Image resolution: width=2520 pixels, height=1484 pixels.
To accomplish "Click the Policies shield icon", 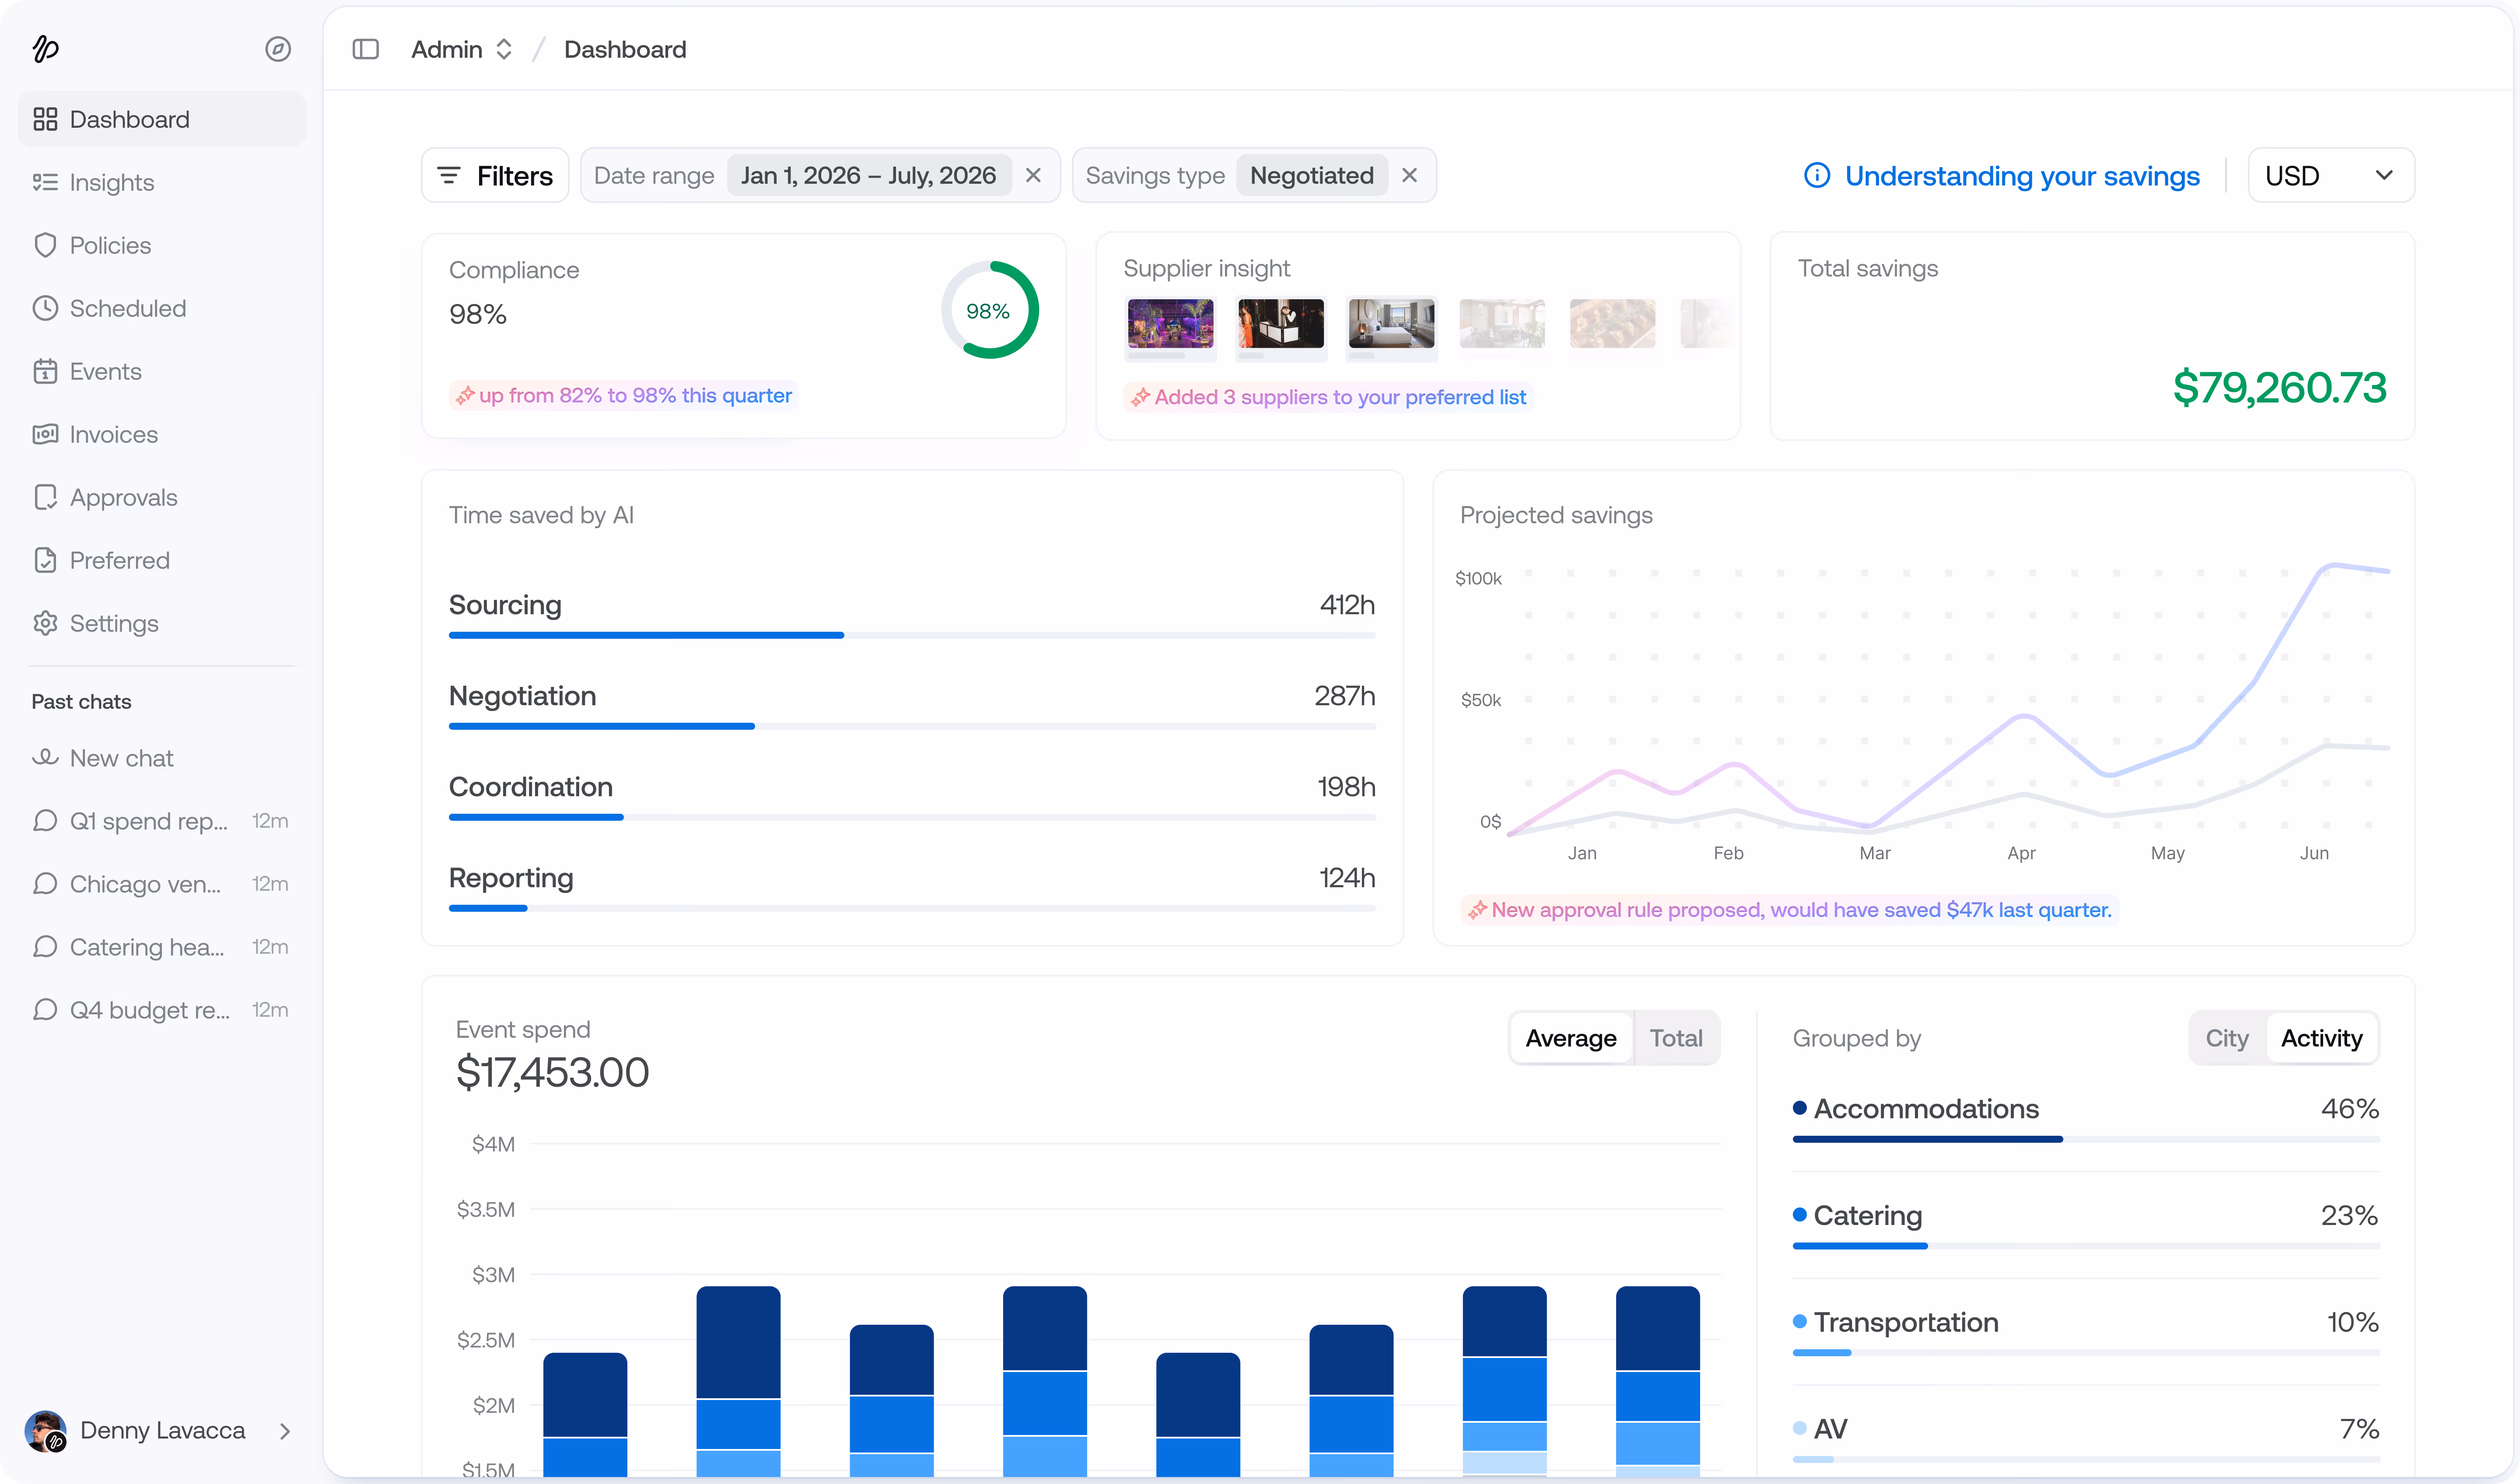I will (x=45, y=245).
